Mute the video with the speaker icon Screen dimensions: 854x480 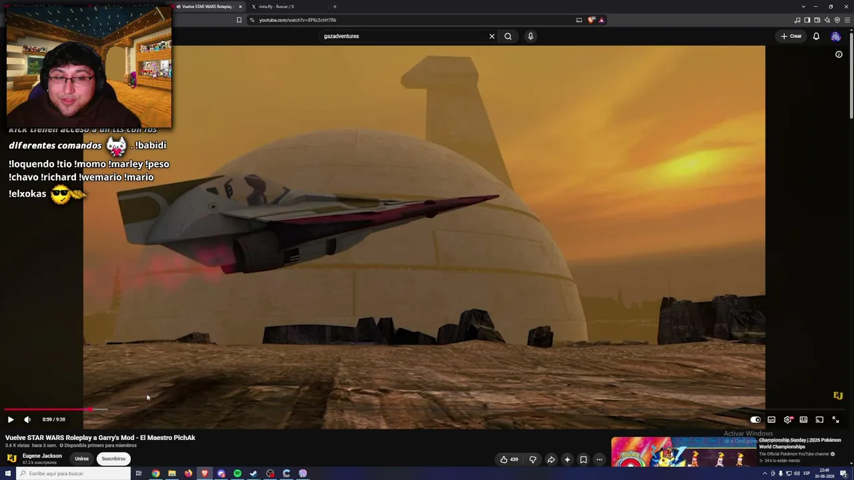27,419
